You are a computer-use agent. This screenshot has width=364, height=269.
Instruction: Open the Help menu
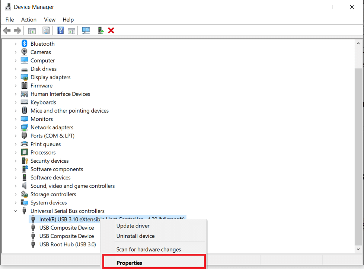(68, 20)
